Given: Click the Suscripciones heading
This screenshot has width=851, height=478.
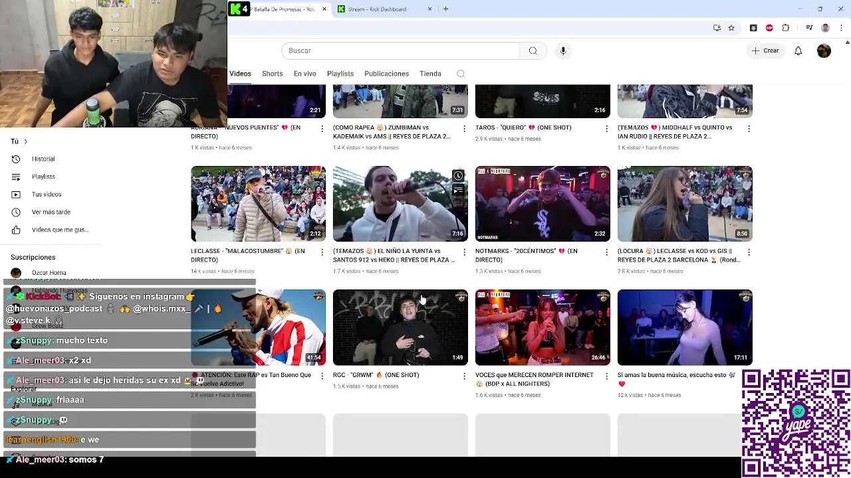Looking at the screenshot, I should point(33,258).
